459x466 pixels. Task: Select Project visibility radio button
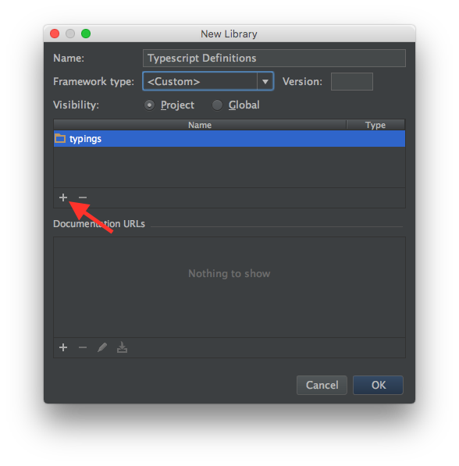tap(149, 105)
